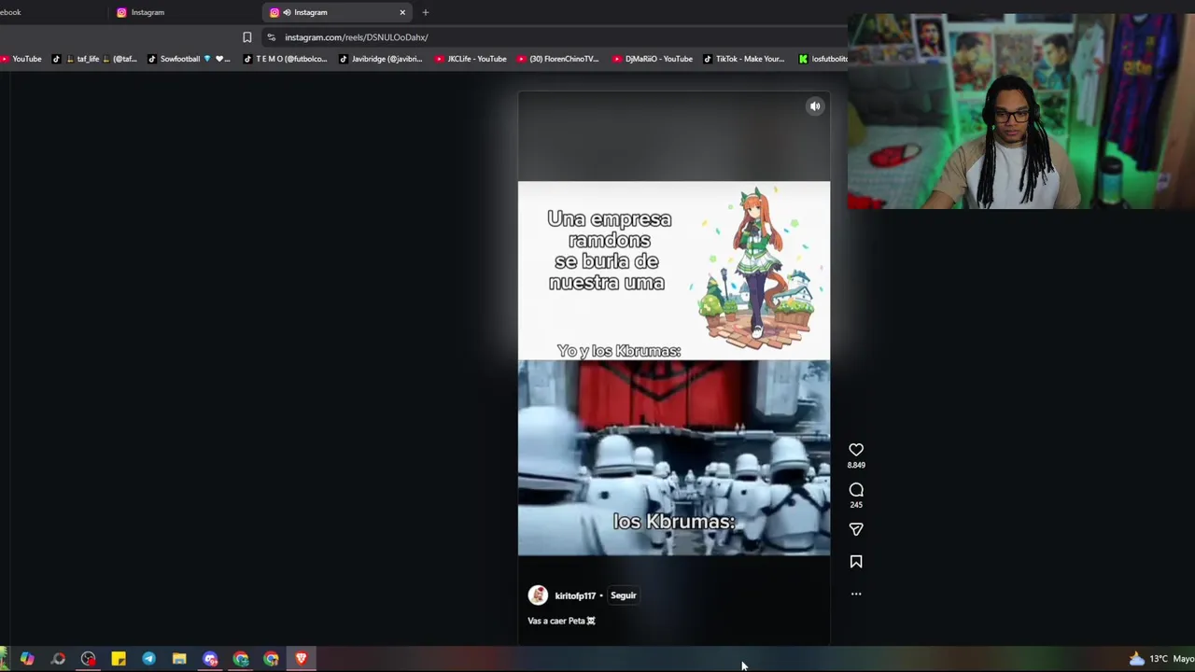
Task: Open the FlorenChinoTV bookmark
Action: [x=558, y=59]
